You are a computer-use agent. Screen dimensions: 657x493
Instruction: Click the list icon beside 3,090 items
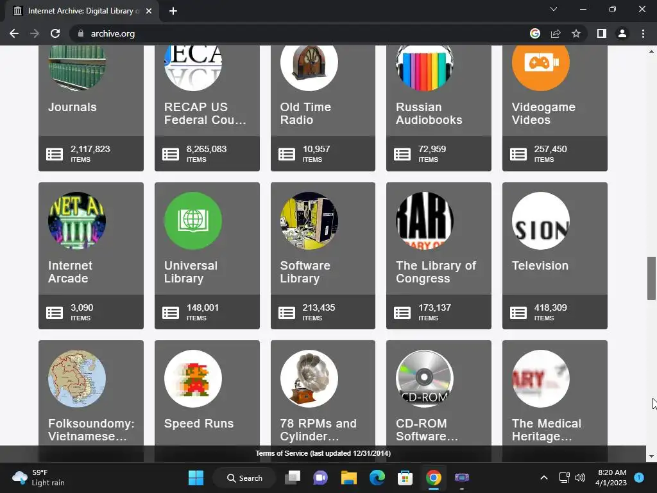click(x=55, y=313)
